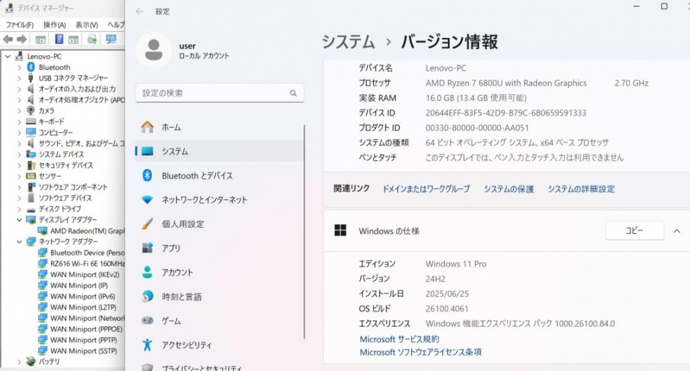Click the 設定の検索 search field
The image size is (690, 371).
(219, 92)
